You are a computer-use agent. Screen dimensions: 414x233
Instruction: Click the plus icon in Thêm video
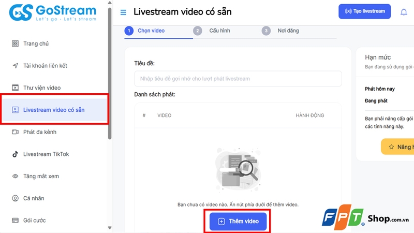point(221,222)
